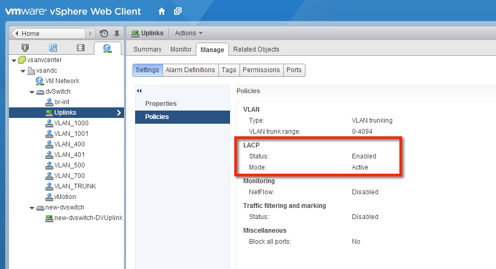Click Uplinks icon in the title bar
Viewport: 496px width, 269px height.
click(x=135, y=34)
